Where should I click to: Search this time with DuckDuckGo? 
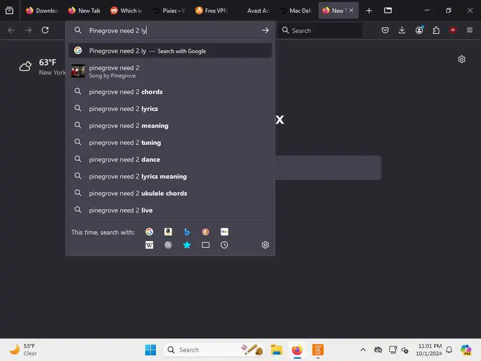click(206, 232)
